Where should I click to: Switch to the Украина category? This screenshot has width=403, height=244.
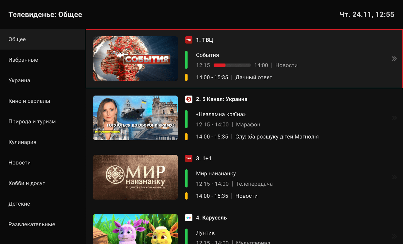tap(42, 80)
